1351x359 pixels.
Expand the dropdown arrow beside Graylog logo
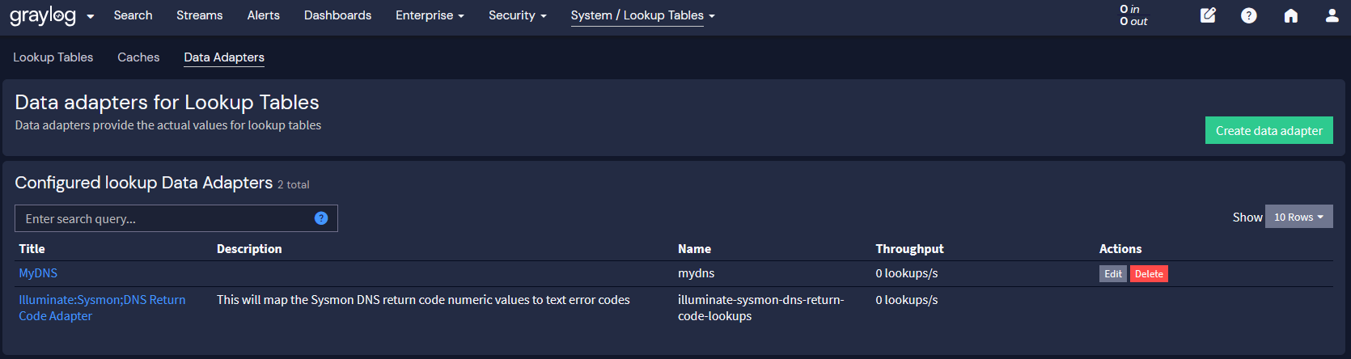click(x=91, y=16)
